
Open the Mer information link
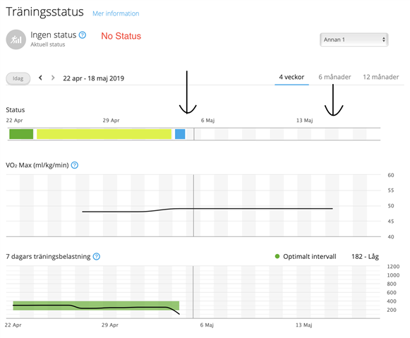[116, 13]
